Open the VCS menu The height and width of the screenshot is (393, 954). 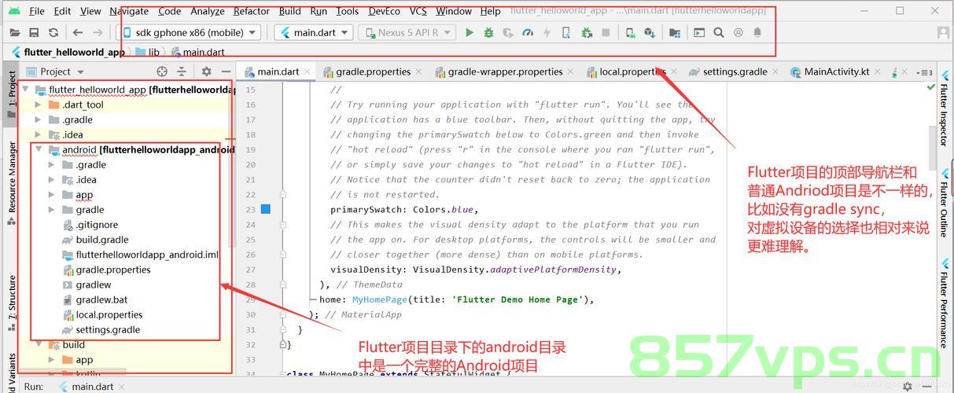(418, 11)
